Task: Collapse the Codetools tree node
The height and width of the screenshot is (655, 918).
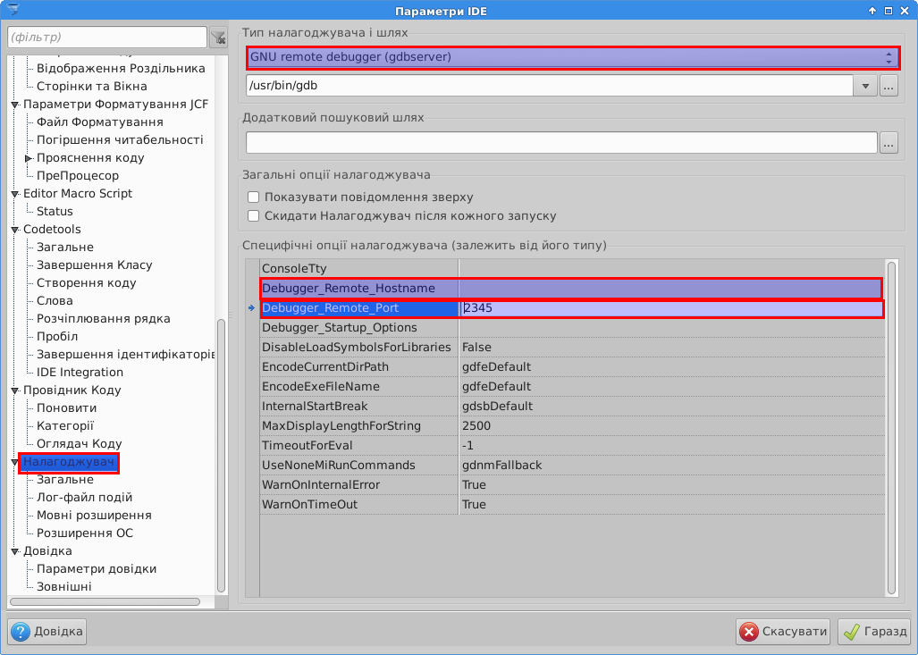Action: click(15, 230)
